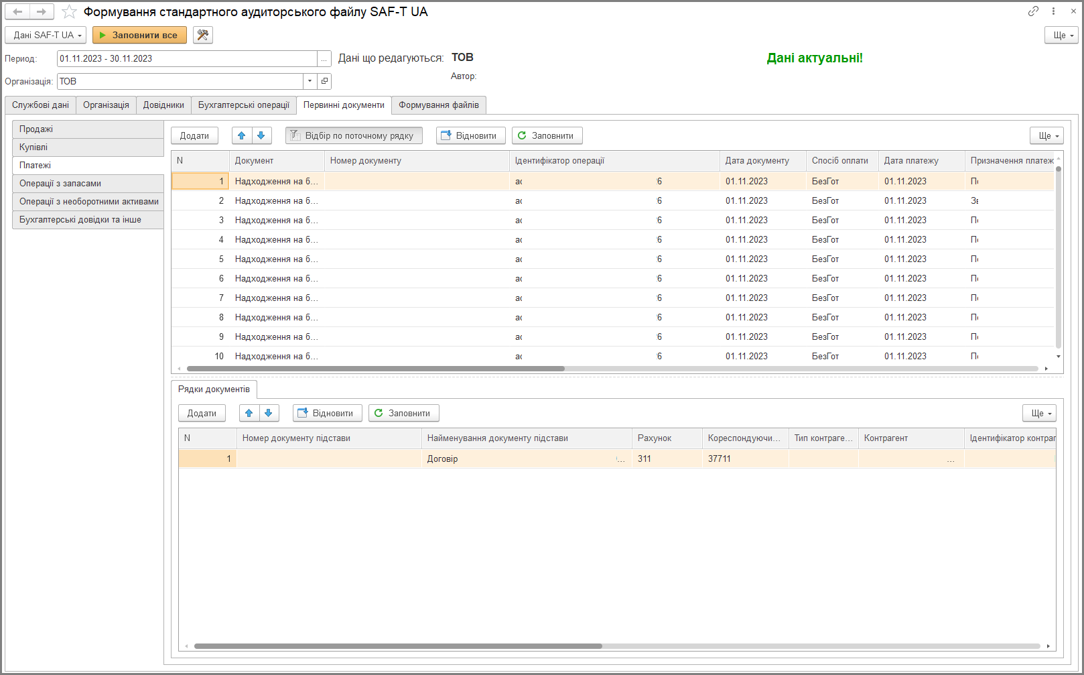Open organization record via the open-form icon
The width and height of the screenshot is (1084, 675).
tap(324, 81)
